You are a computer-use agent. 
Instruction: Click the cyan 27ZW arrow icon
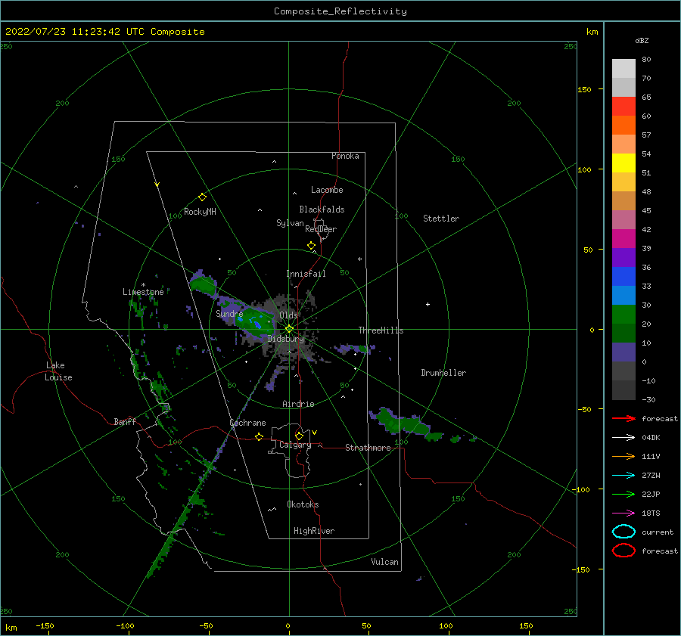(623, 476)
